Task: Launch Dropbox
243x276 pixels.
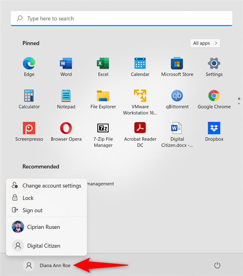Action: coord(214,132)
